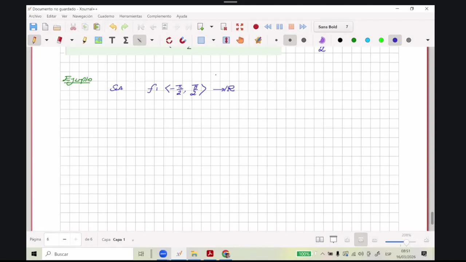
Task: Set medium pen thickness
Action: (x=290, y=40)
